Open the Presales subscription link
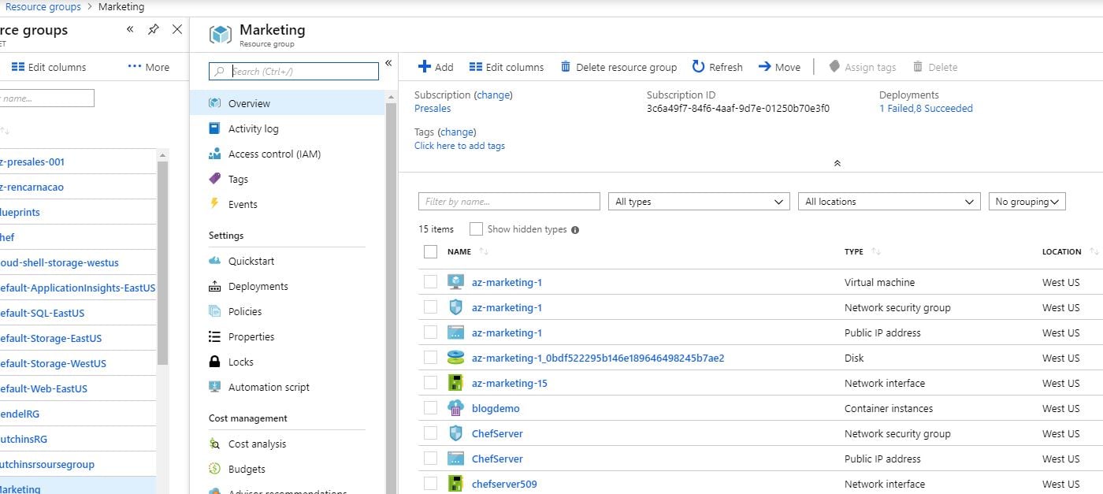This screenshot has height=494, width=1103. (x=433, y=109)
